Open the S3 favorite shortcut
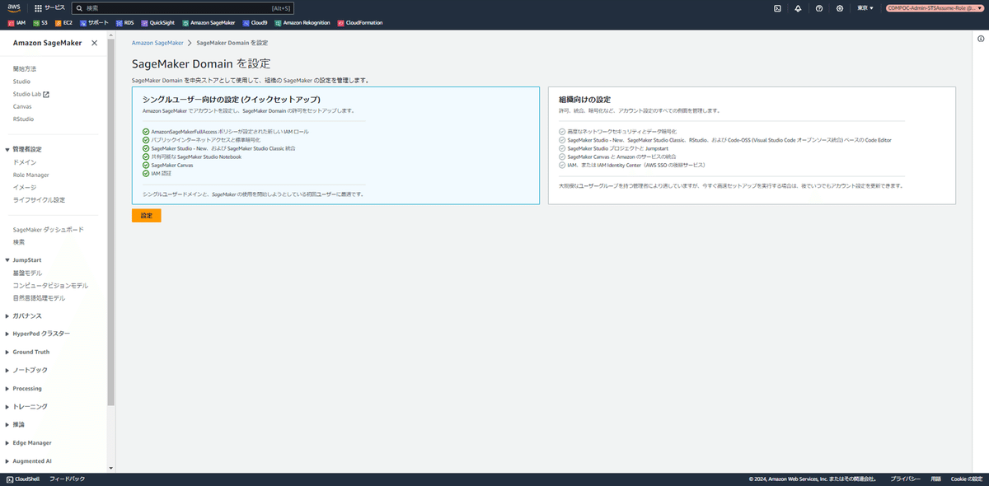989x486 pixels. [x=40, y=23]
